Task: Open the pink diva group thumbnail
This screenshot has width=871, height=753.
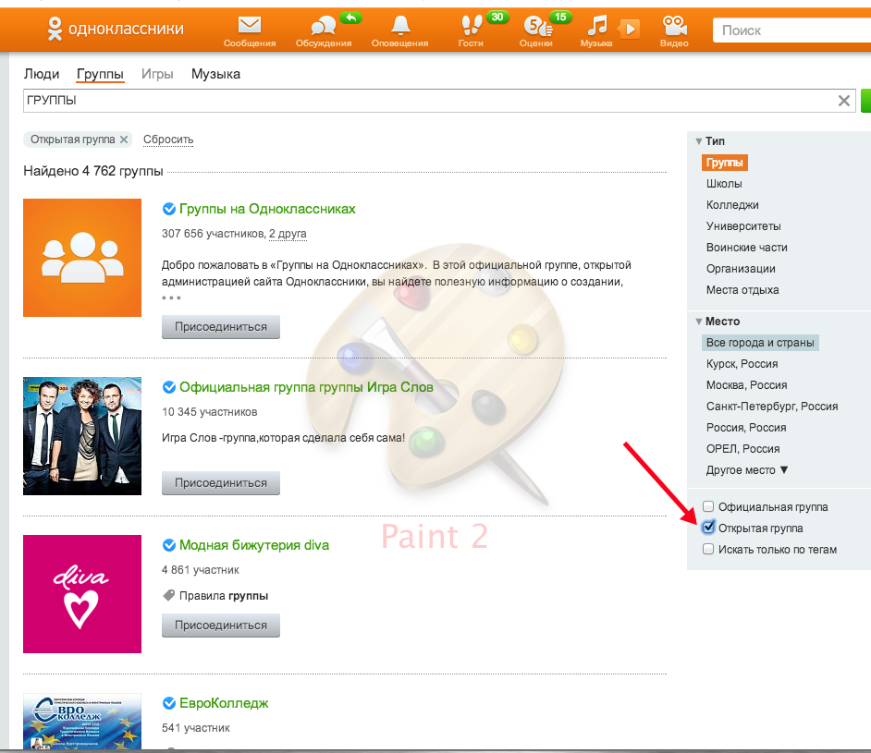Action: click(x=82, y=594)
